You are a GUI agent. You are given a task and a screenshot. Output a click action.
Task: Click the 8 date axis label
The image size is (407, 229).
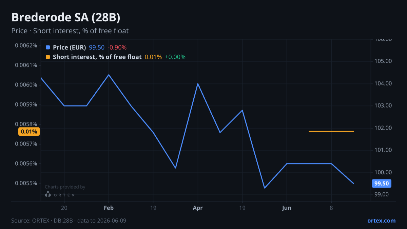click(331, 208)
